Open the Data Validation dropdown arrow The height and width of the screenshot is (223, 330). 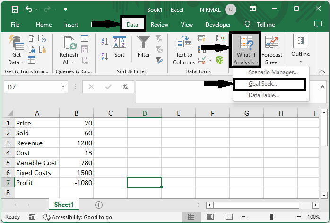[210, 61]
